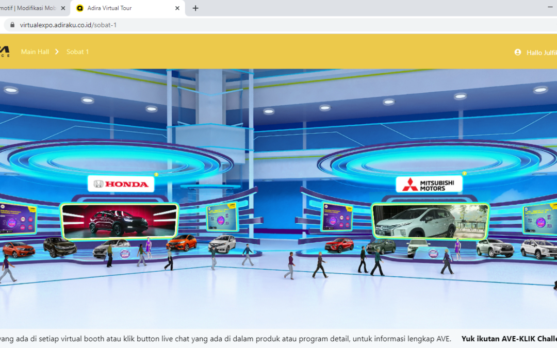
Task: Open a new browser tab
Action: coord(195,8)
